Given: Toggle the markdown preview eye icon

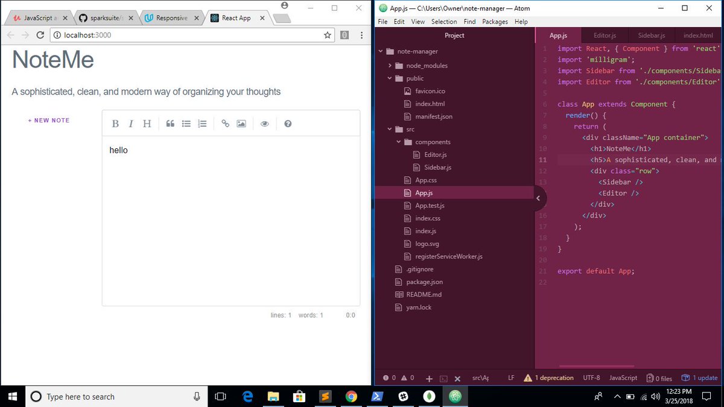Looking at the screenshot, I should (264, 124).
